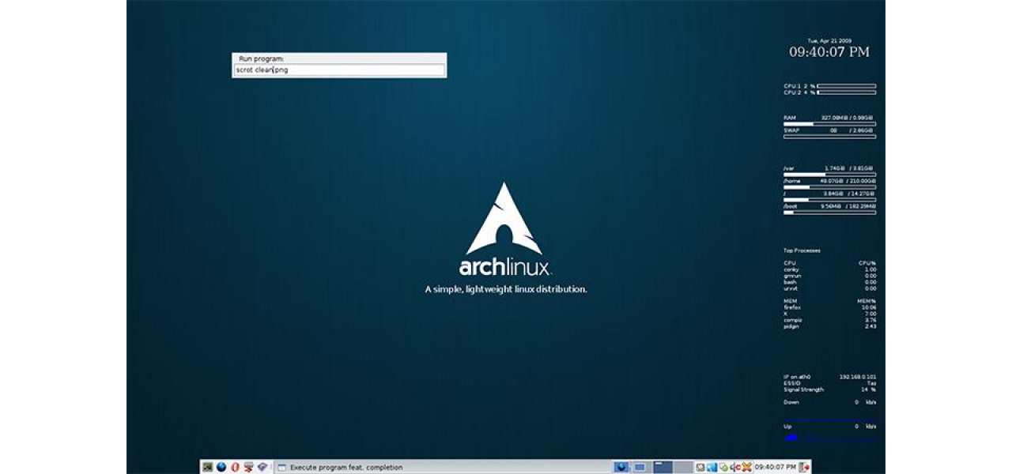Click the RAM usage bar
Image resolution: width=1012 pixels, height=474 pixels.
click(829, 123)
